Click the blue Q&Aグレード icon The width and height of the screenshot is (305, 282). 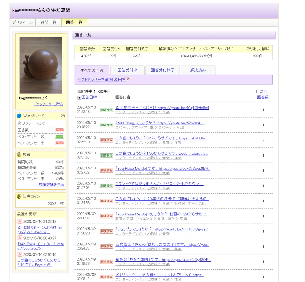coord(19,116)
